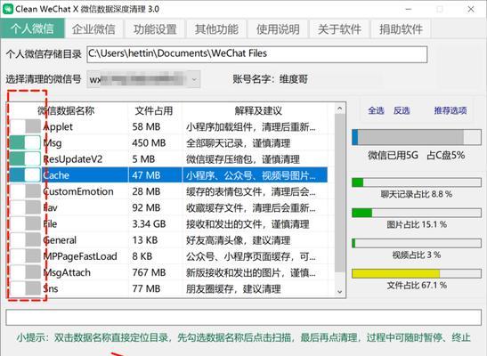487x356 pixels.
Task: Click the 微信数据名称 column header
Action: [x=66, y=110]
